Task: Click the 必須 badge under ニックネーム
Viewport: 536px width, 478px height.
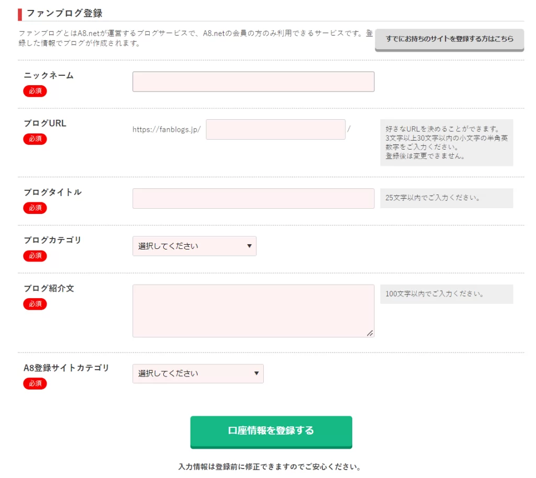Action: coord(35,92)
